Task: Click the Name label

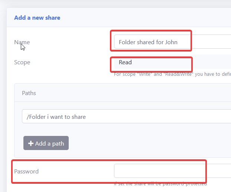Action: [22, 42]
